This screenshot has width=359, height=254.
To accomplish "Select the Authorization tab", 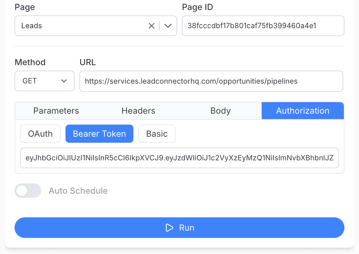I will tap(303, 111).
